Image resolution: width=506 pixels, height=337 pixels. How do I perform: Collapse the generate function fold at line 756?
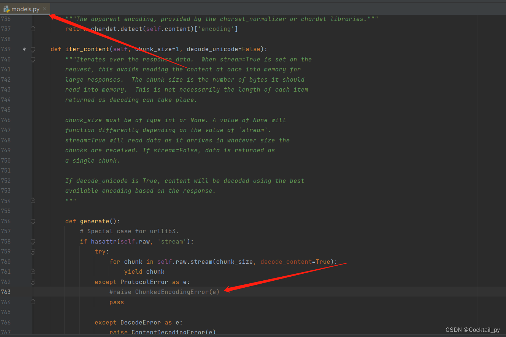33,221
